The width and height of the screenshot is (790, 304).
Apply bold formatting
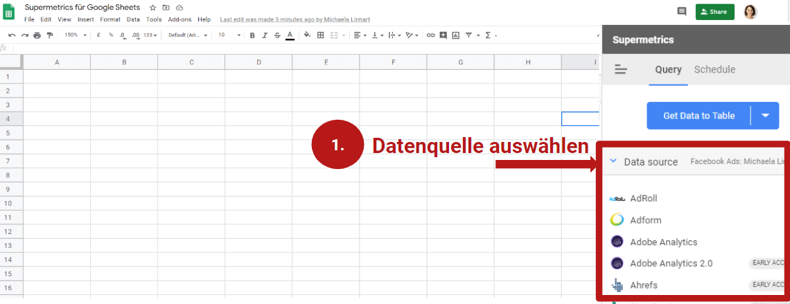(252, 35)
